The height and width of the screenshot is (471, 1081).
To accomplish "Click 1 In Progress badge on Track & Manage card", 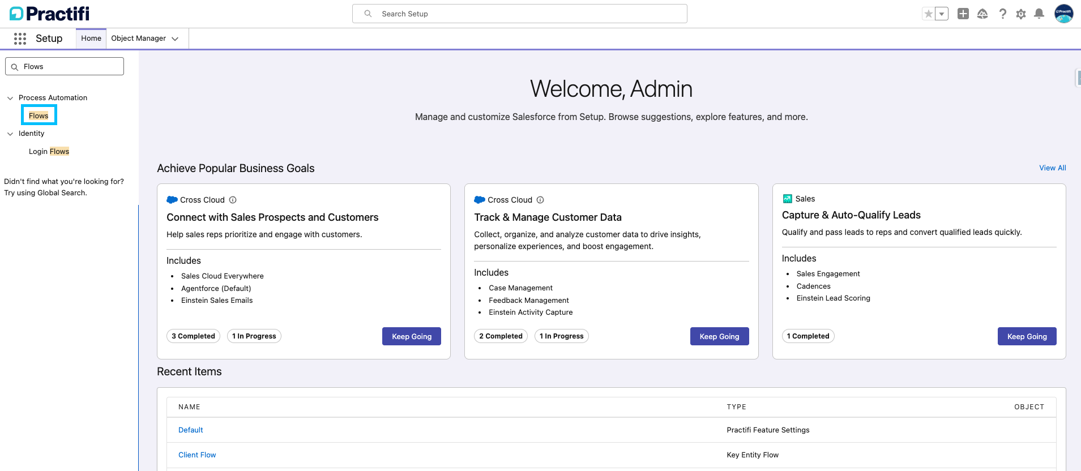I will tap(562, 336).
